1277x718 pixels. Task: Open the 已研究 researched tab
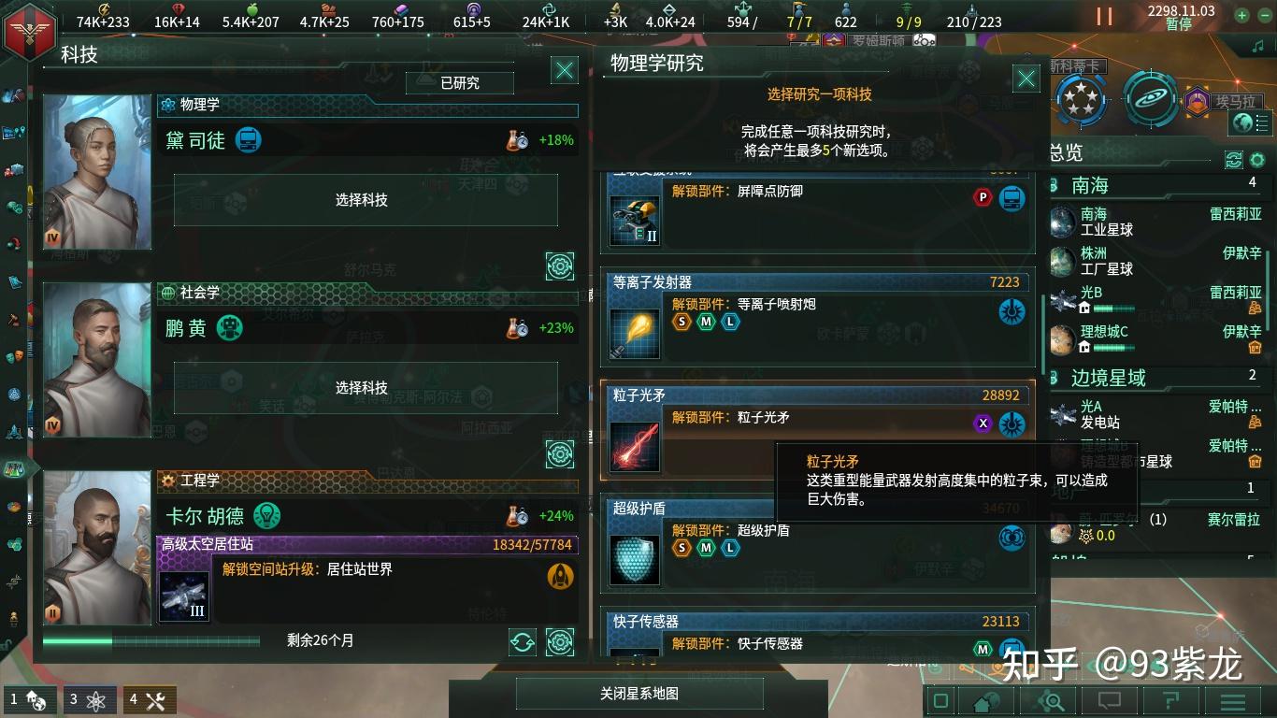(460, 83)
